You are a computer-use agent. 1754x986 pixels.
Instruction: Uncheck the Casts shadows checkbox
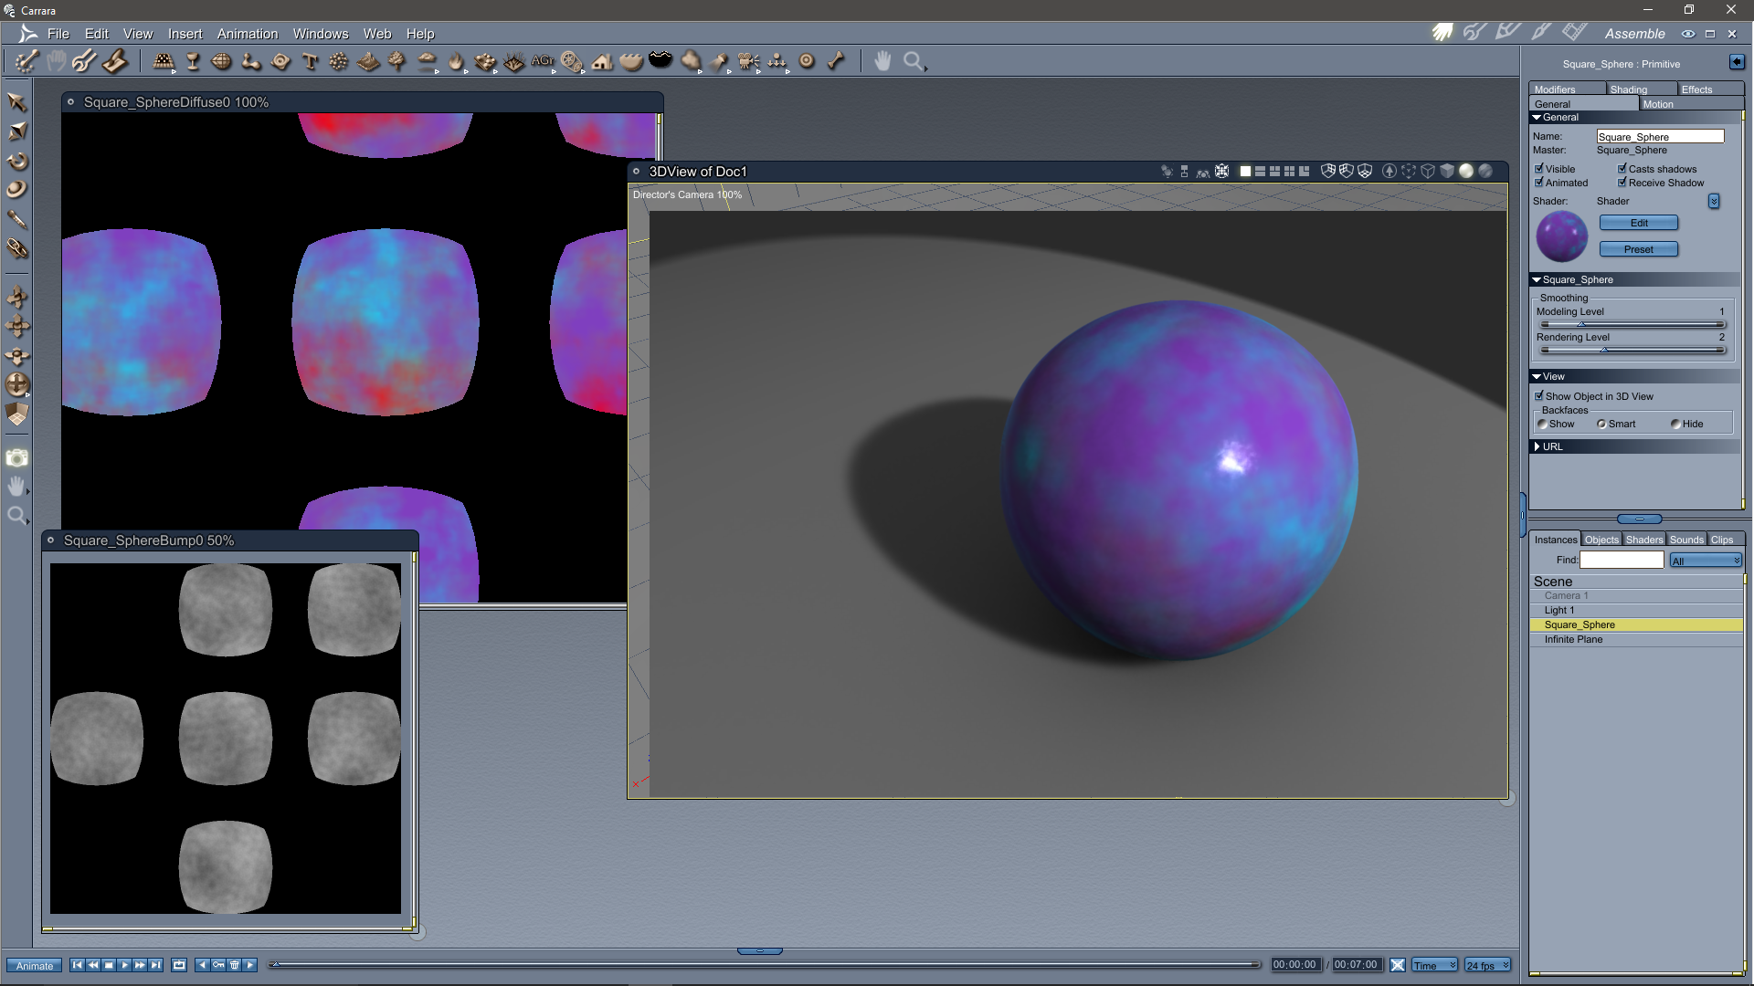1622,169
